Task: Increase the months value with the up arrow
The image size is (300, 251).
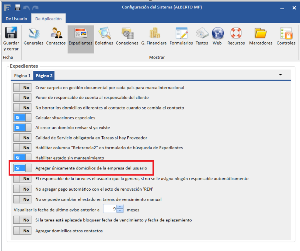Action: tap(120, 207)
